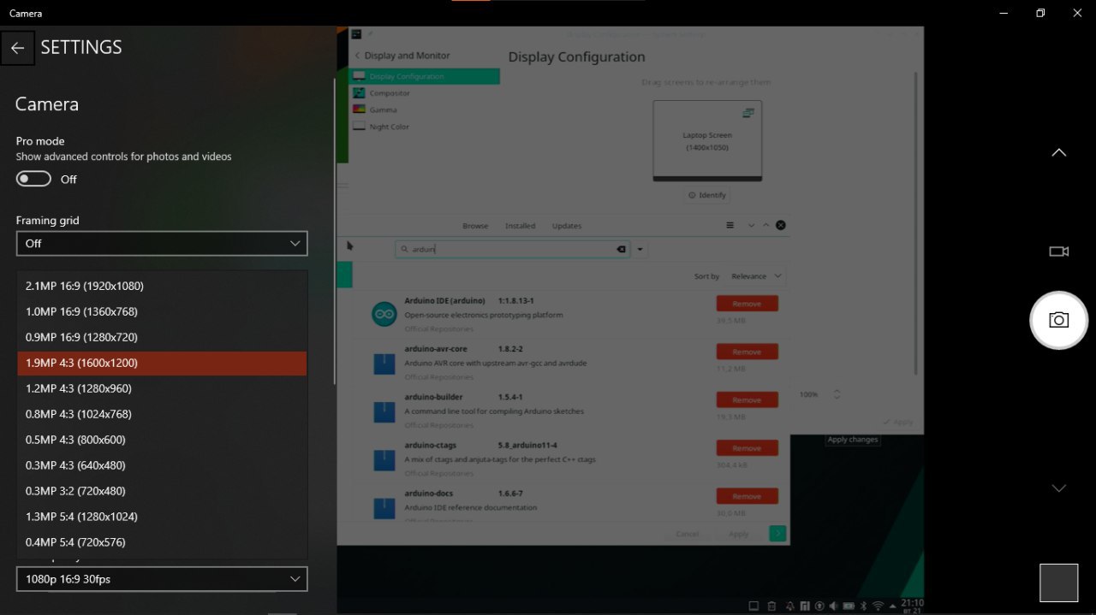Toggle Pro mode switch
Image resolution: width=1096 pixels, height=615 pixels.
[33, 179]
